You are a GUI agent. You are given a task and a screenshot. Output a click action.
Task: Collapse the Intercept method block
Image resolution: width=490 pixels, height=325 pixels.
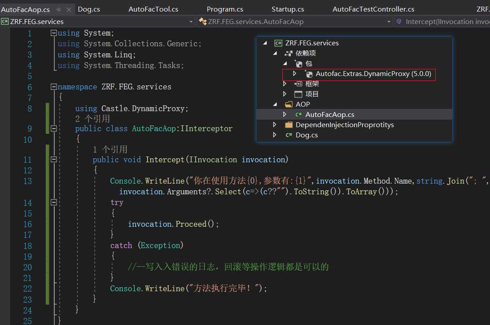(x=54, y=159)
